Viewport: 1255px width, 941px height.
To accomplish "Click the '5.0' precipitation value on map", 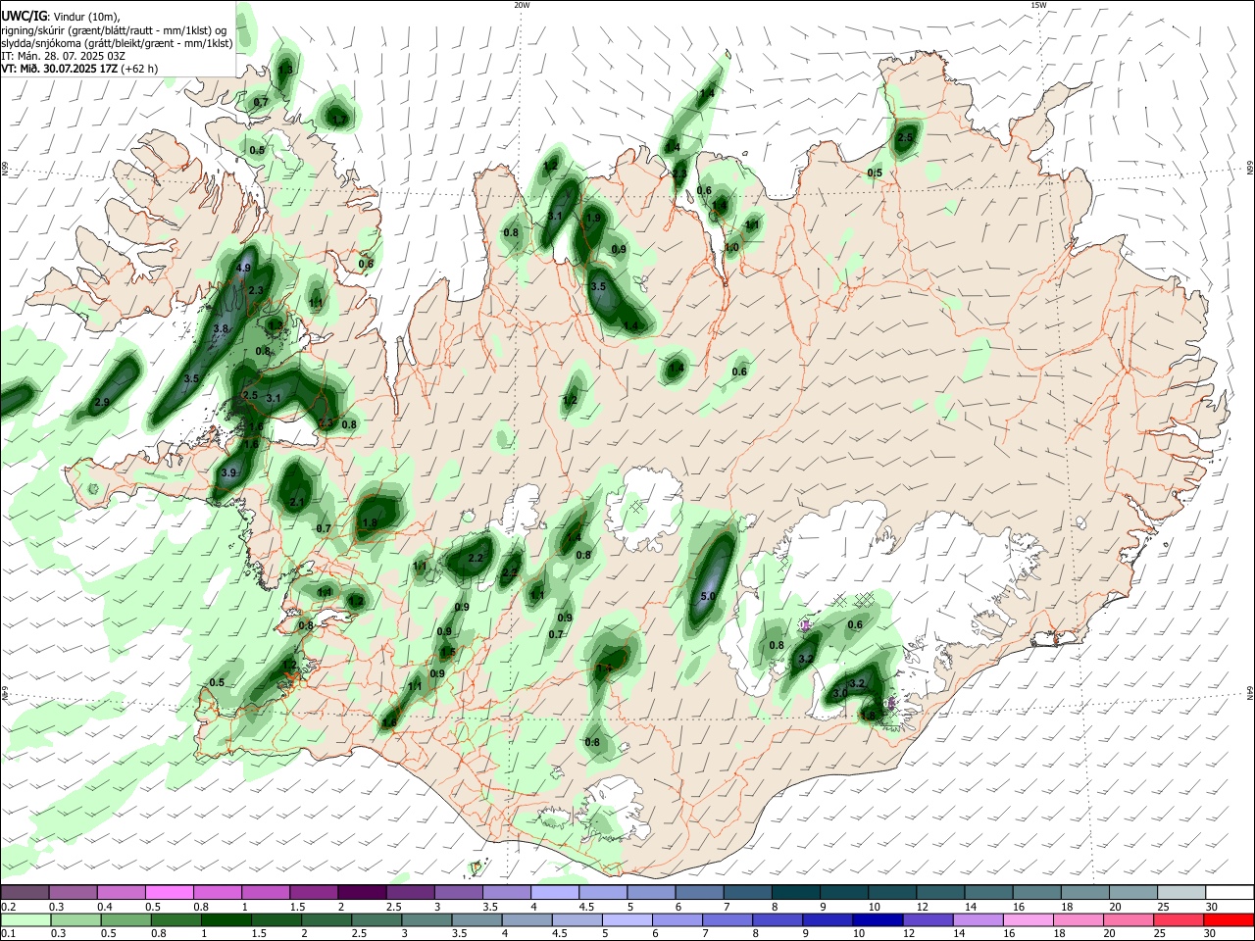I will pos(710,596).
